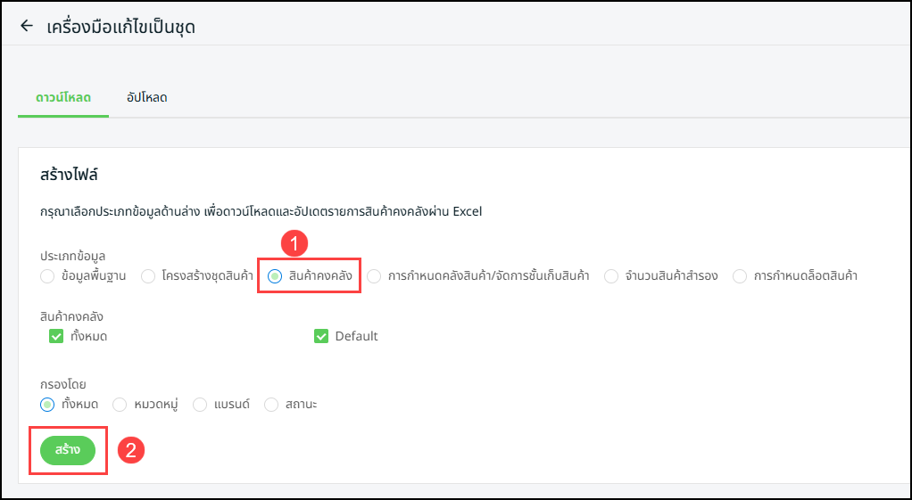The height and width of the screenshot is (500, 912).
Task: Uncheck the ทั้งหมด warehouse checkbox
Action: click(56, 336)
